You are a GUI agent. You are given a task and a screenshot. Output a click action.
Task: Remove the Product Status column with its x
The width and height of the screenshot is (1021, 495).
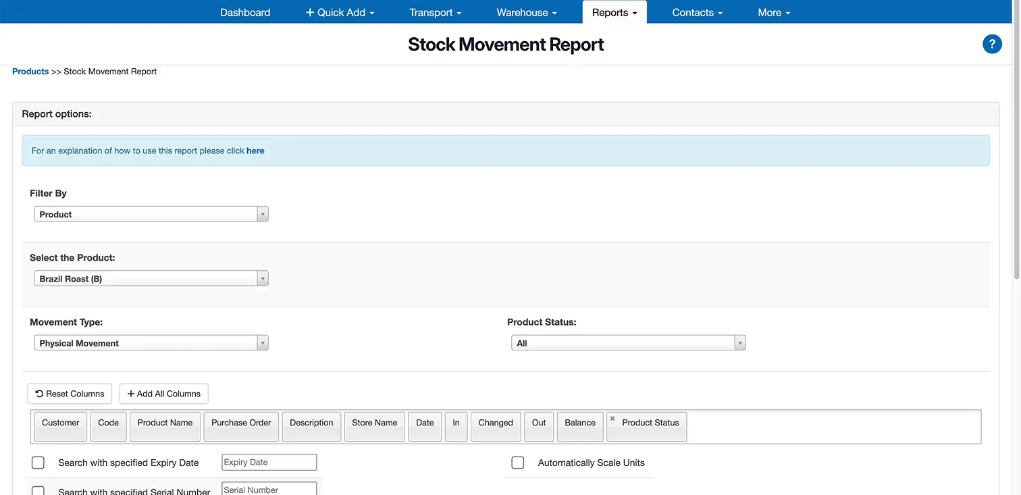(612, 419)
